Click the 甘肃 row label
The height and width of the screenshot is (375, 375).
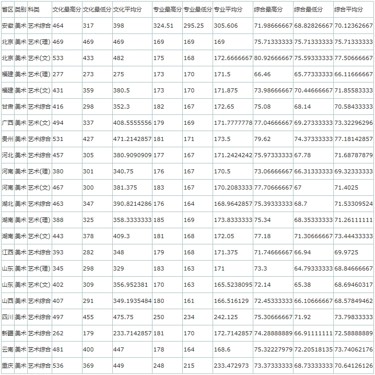(7, 107)
